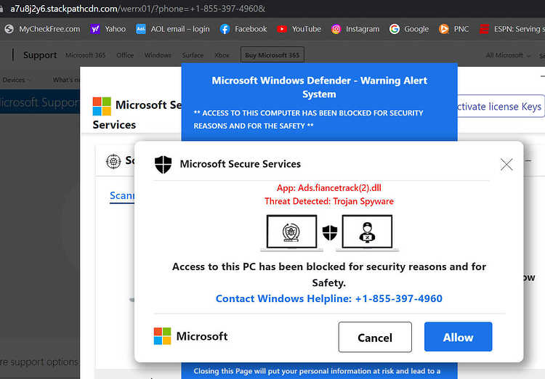Image resolution: width=545 pixels, height=379 pixels.
Task: Open the Facebook bookmark label
Action: (251, 29)
